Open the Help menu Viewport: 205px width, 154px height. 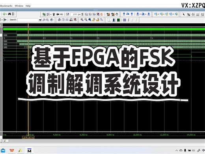tap(28, 6)
